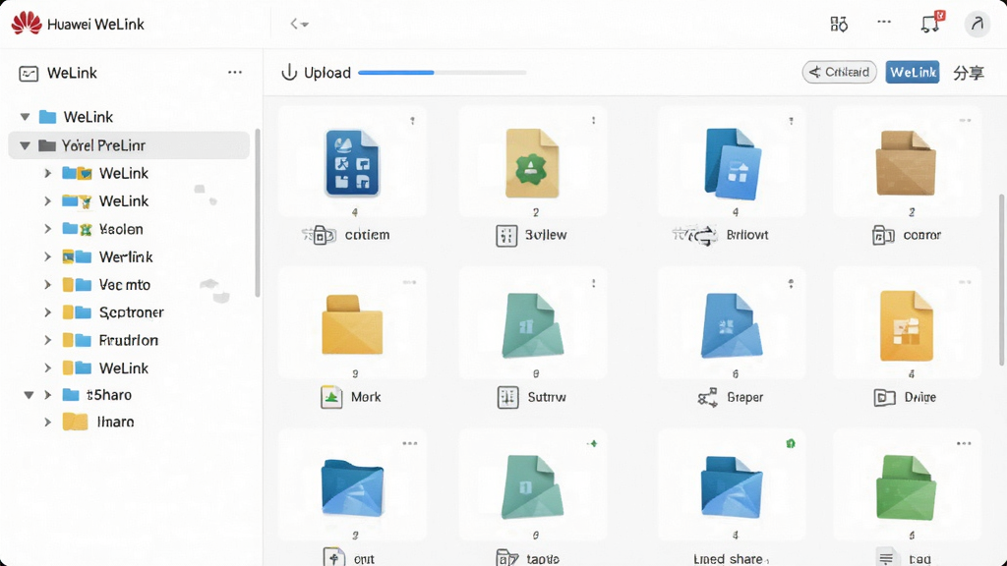This screenshot has width=1007, height=566.
Task: Open the header three-dots more menu
Action: point(884,22)
